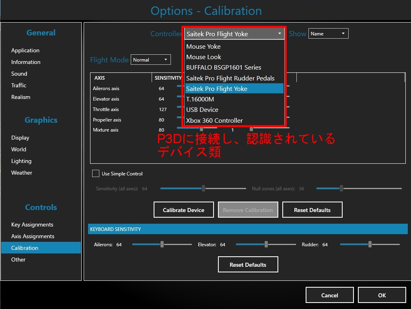Go to Key Assignments page
Image resolution: width=411 pixels, height=309 pixels.
pyautogui.click(x=32, y=225)
